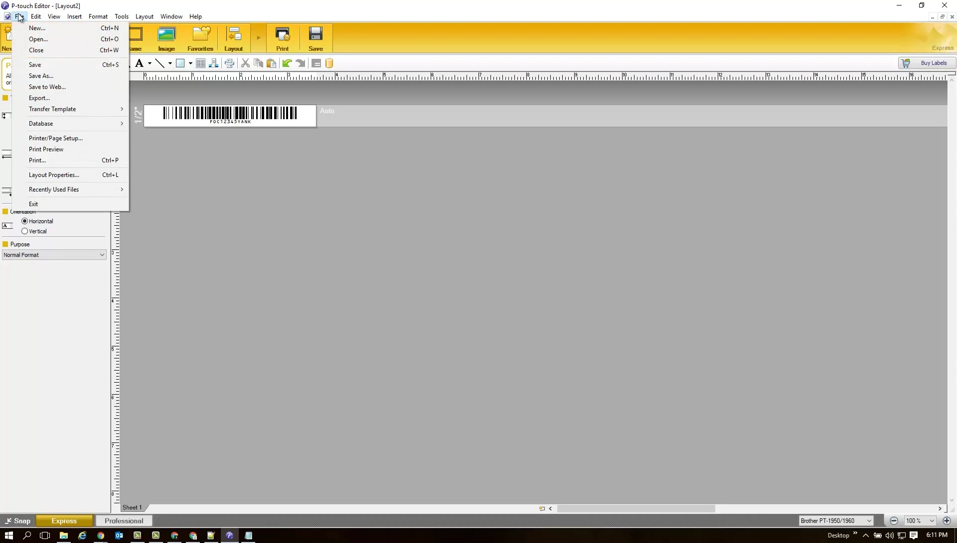Image resolution: width=957 pixels, height=543 pixels.
Task: Click the yellow database cylinder icon
Action: [329, 63]
